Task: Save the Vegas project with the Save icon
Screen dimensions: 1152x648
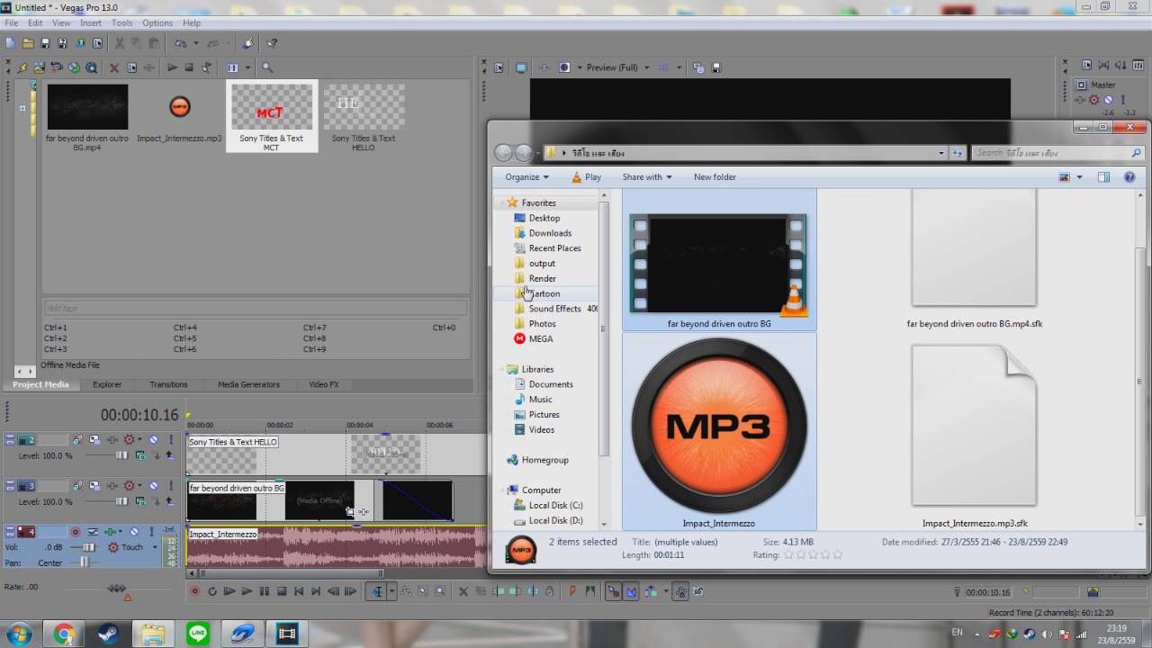Action: (45, 43)
